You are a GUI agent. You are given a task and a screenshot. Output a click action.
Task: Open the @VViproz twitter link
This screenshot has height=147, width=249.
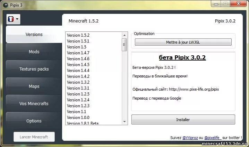pos(190,138)
